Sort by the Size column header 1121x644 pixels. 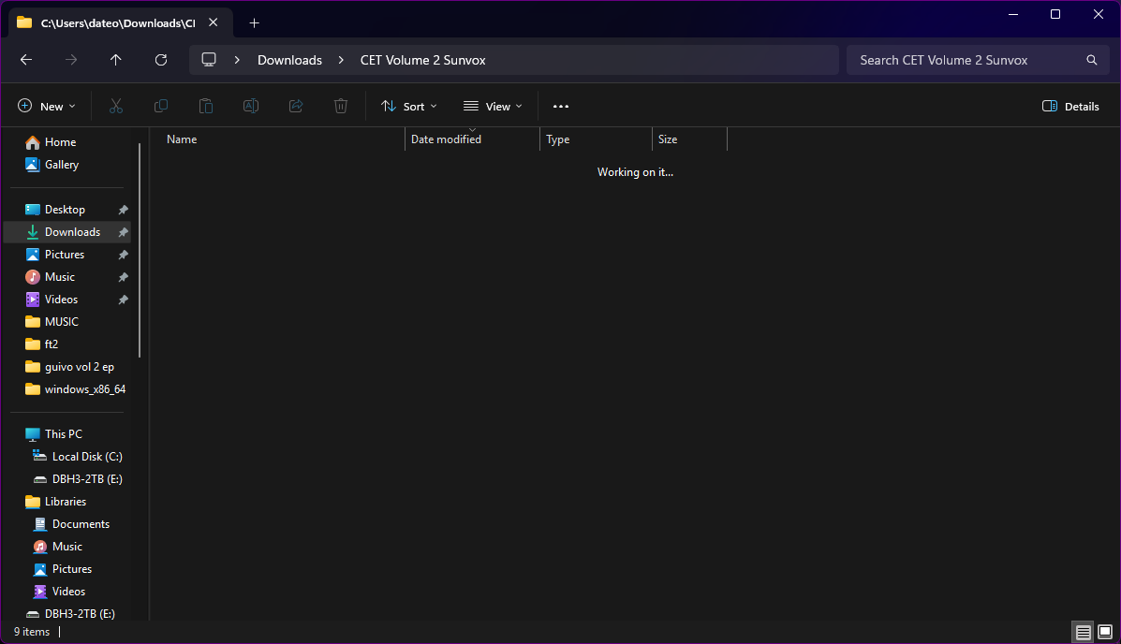coord(689,139)
